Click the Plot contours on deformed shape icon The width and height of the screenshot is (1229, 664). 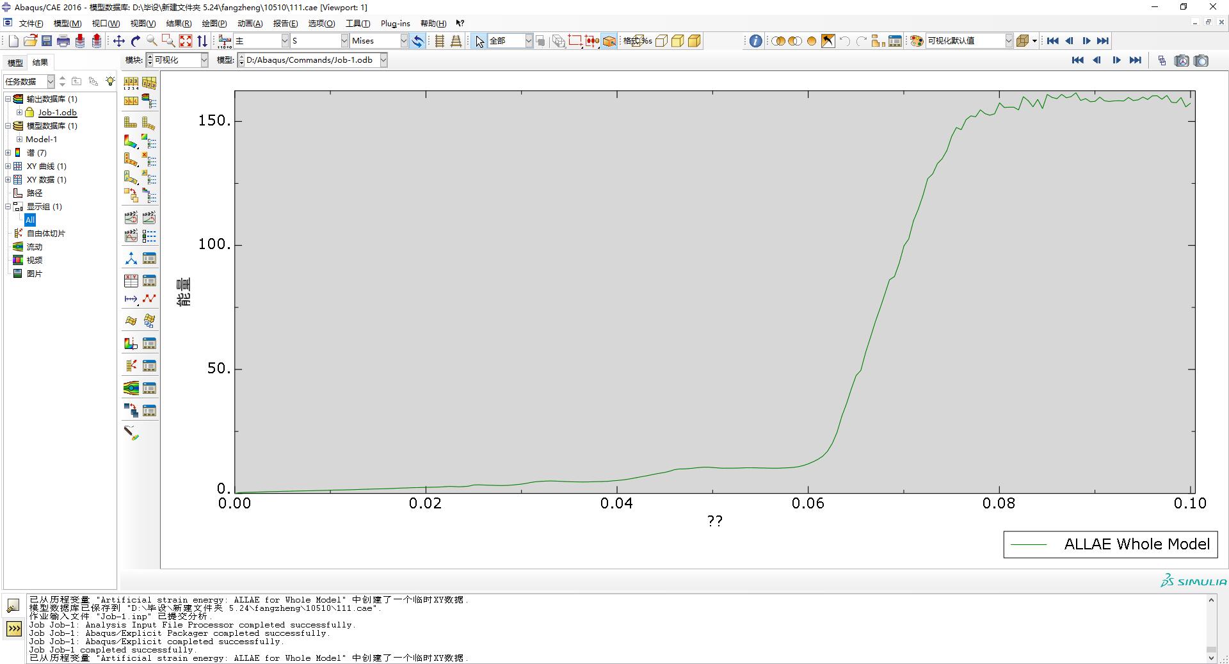[x=131, y=141]
